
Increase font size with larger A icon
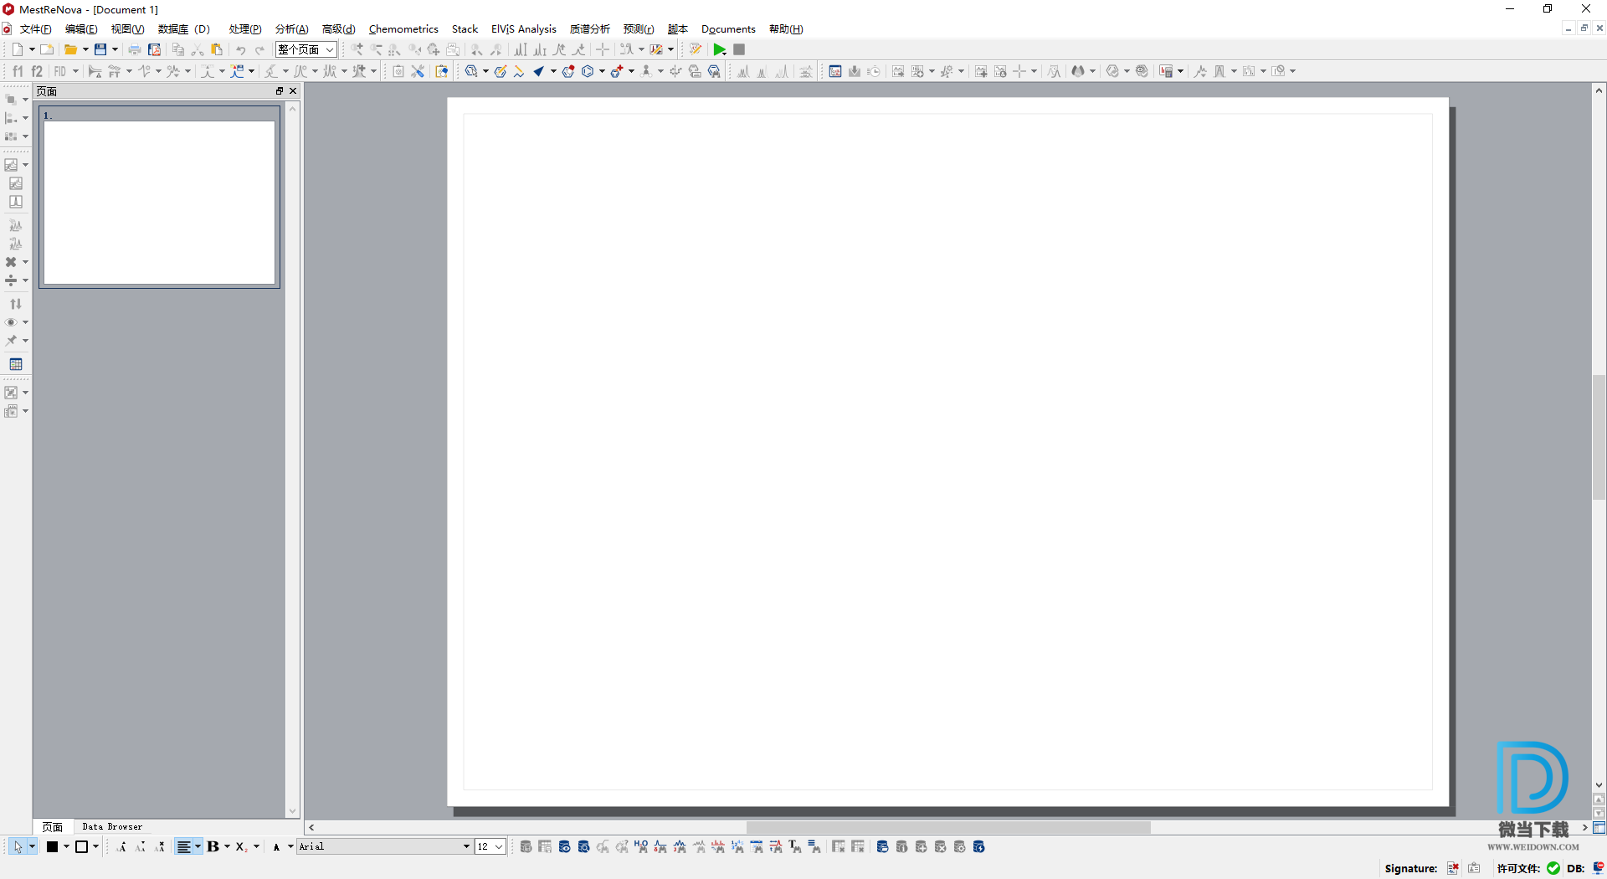pyautogui.click(x=122, y=846)
